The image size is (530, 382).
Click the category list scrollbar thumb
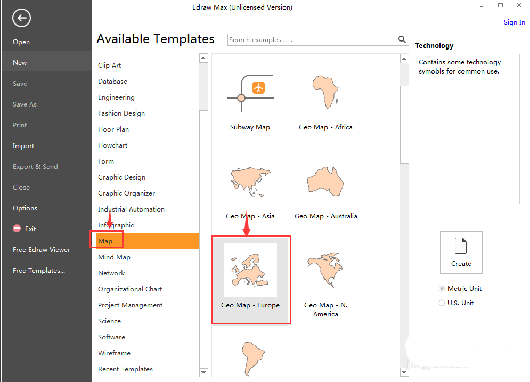click(x=203, y=239)
